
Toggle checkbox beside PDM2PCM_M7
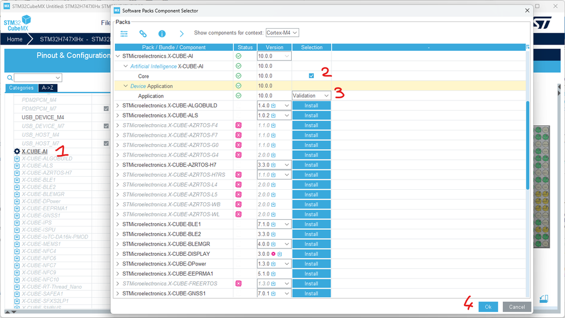pos(106,108)
